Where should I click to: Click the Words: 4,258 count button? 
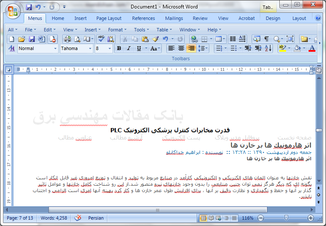54,218
